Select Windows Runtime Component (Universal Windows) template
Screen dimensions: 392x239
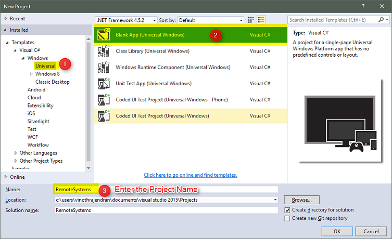pyautogui.click(x=191, y=67)
